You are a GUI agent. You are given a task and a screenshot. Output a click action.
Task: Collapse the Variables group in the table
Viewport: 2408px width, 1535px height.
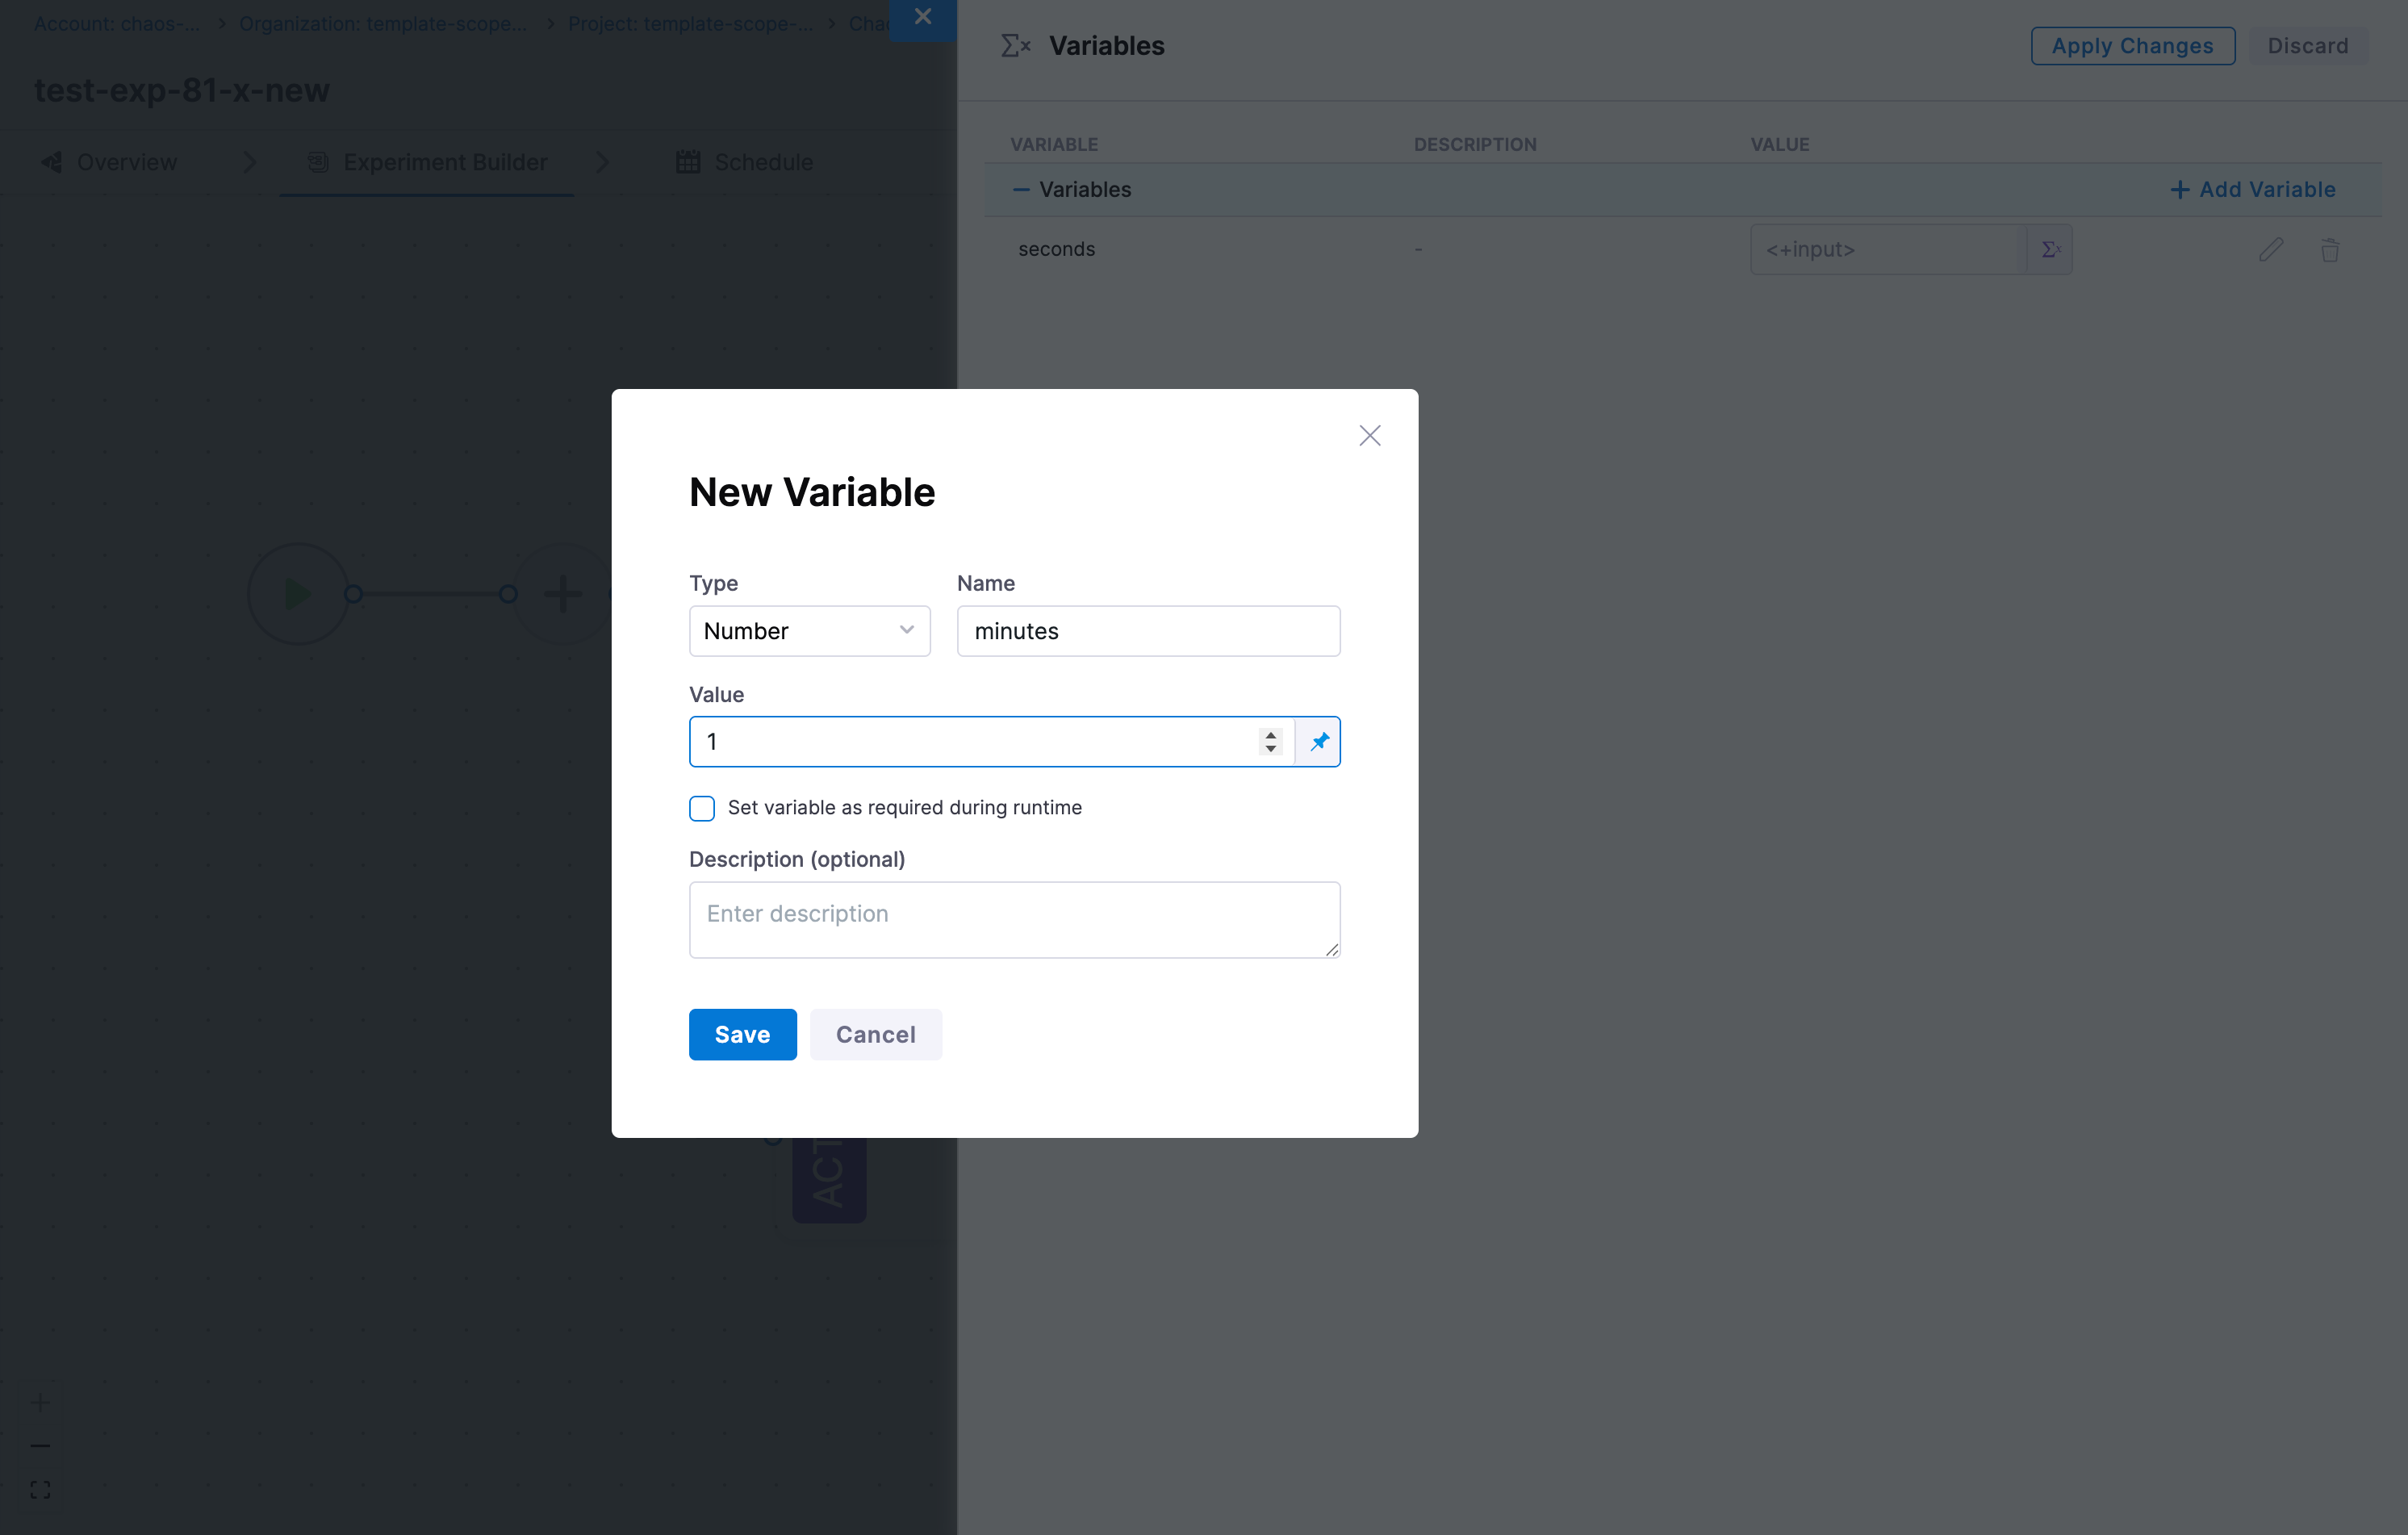[x=1021, y=189]
